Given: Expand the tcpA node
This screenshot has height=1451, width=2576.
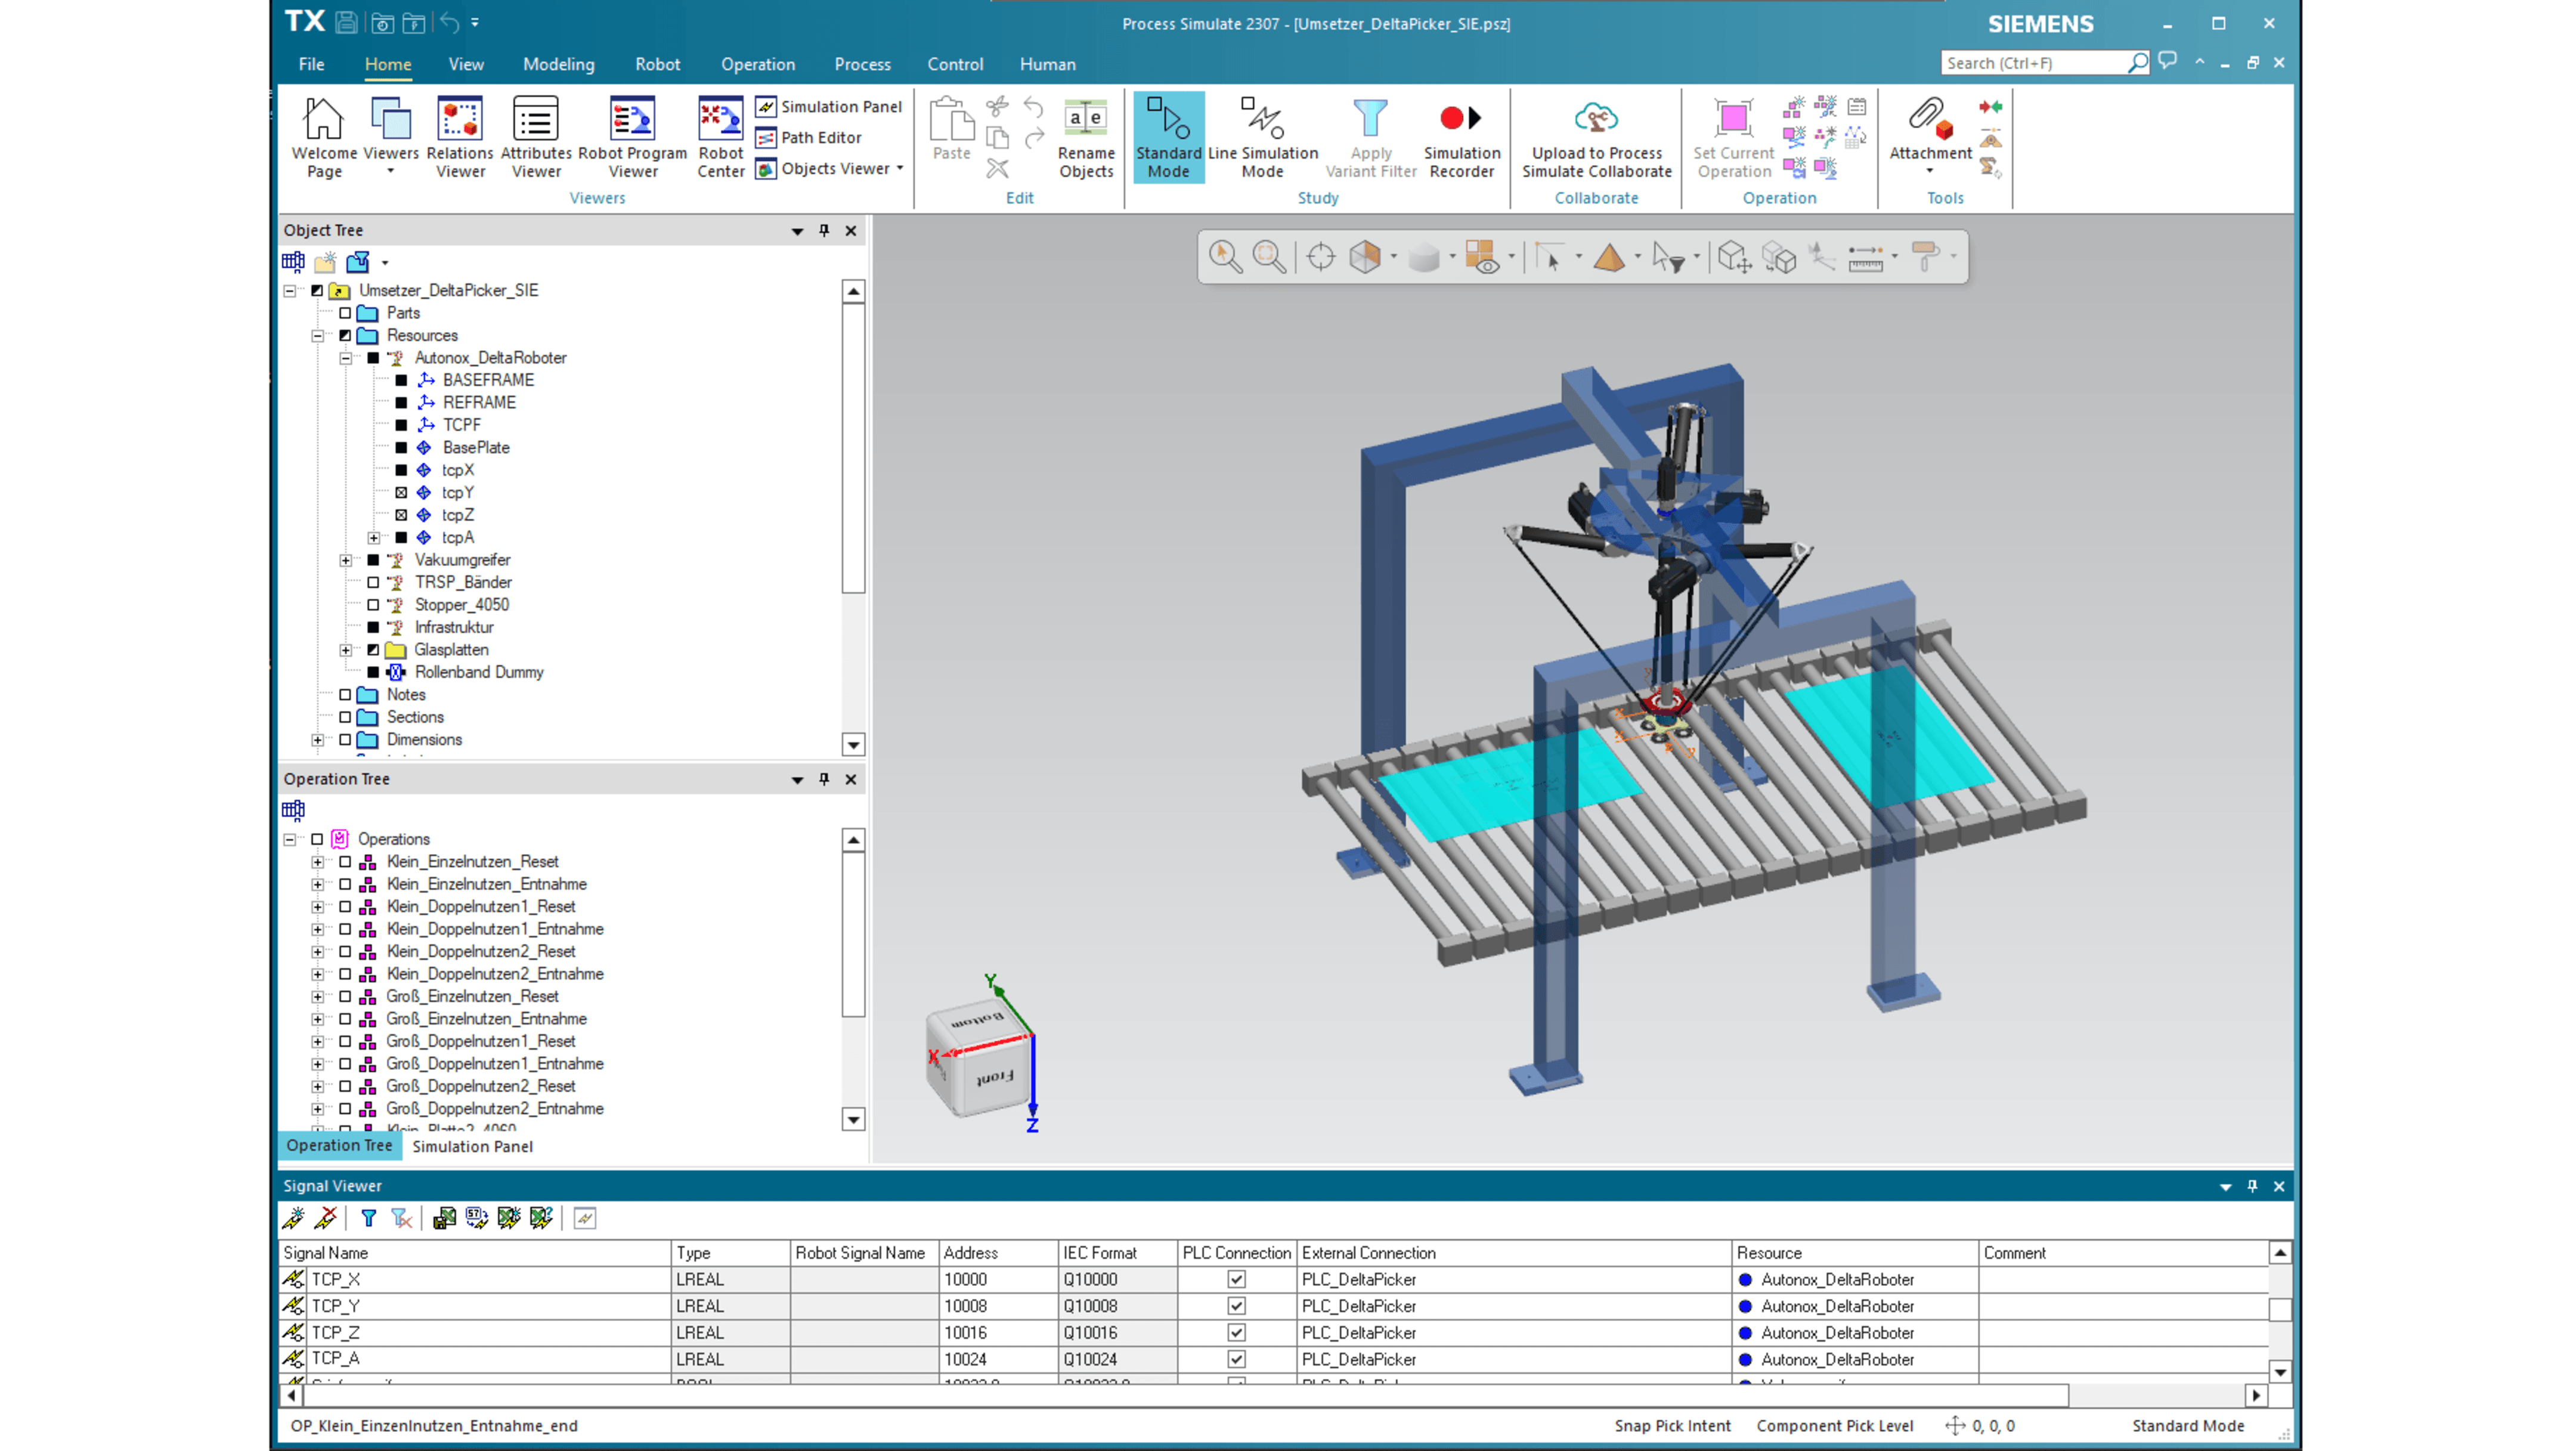Looking at the screenshot, I should [x=374, y=537].
